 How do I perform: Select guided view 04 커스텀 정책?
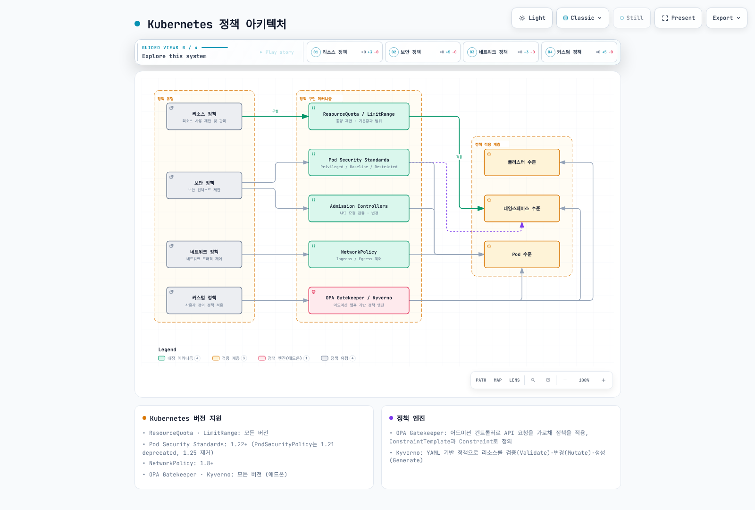(x=579, y=52)
